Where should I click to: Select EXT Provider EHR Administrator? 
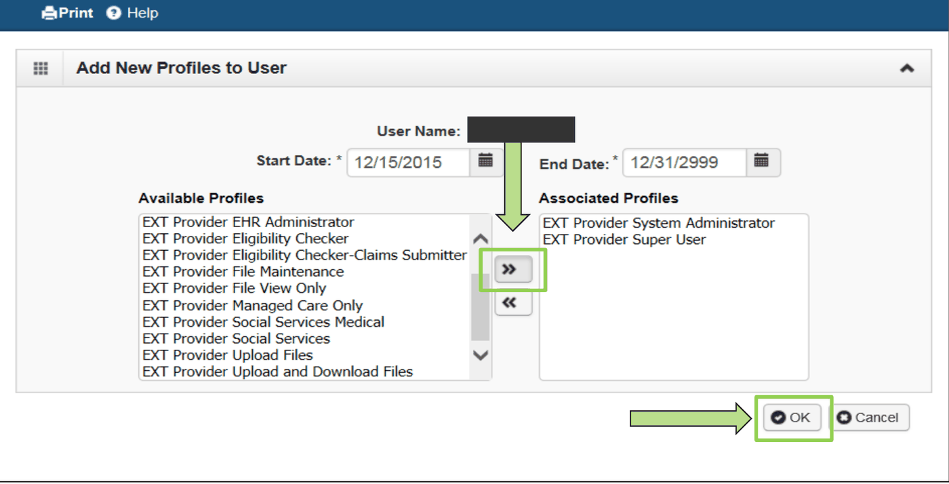click(248, 222)
